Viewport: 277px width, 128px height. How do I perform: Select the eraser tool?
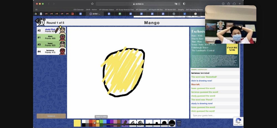point(133,123)
